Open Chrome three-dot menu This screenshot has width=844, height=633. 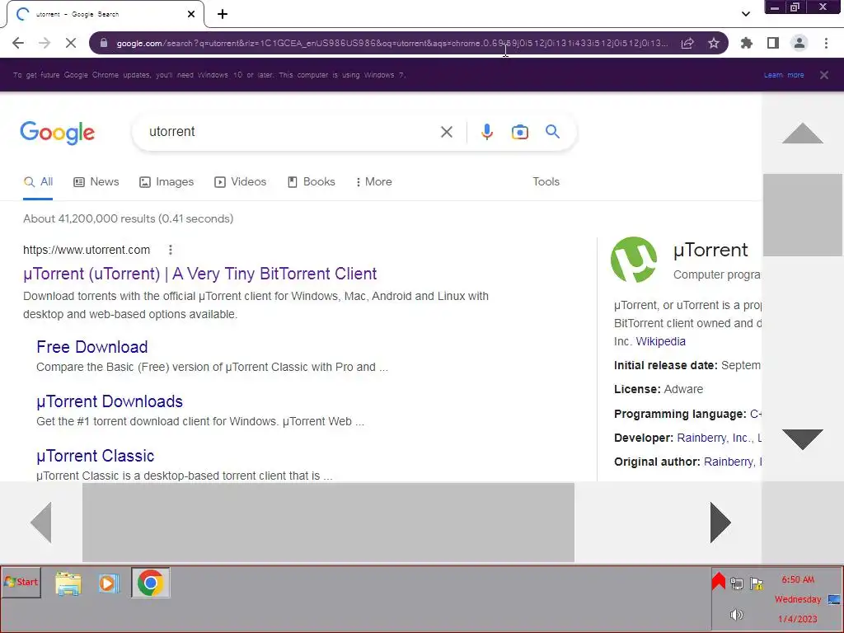(x=826, y=43)
